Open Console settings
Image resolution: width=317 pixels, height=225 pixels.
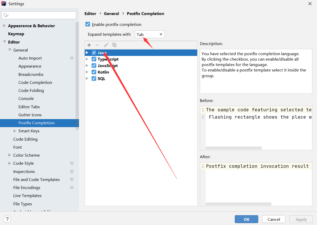26,99
